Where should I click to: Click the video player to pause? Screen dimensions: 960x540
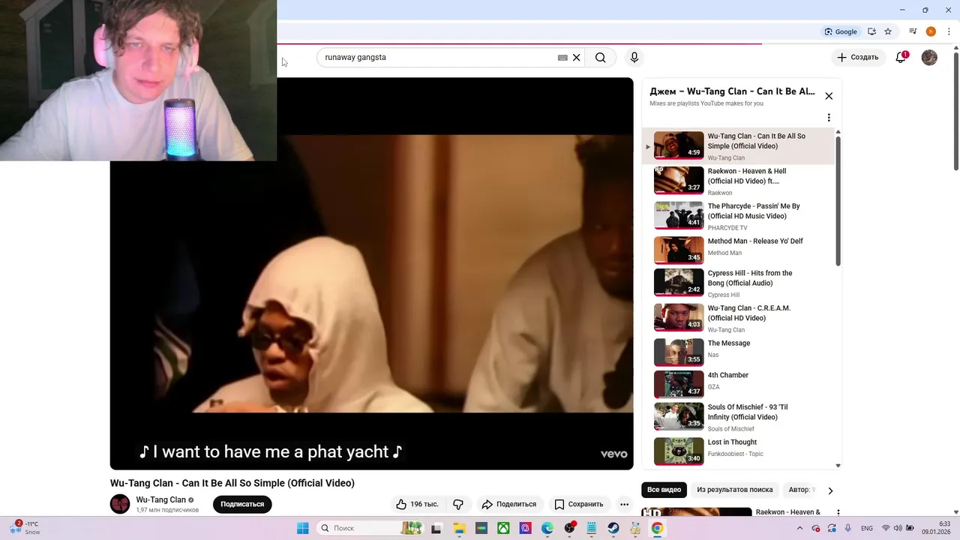(x=371, y=274)
